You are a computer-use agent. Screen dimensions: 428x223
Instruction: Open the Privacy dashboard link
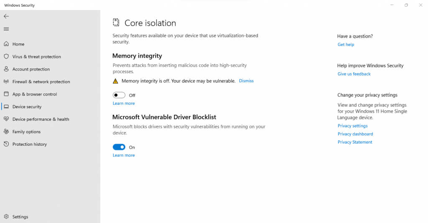pos(355,134)
